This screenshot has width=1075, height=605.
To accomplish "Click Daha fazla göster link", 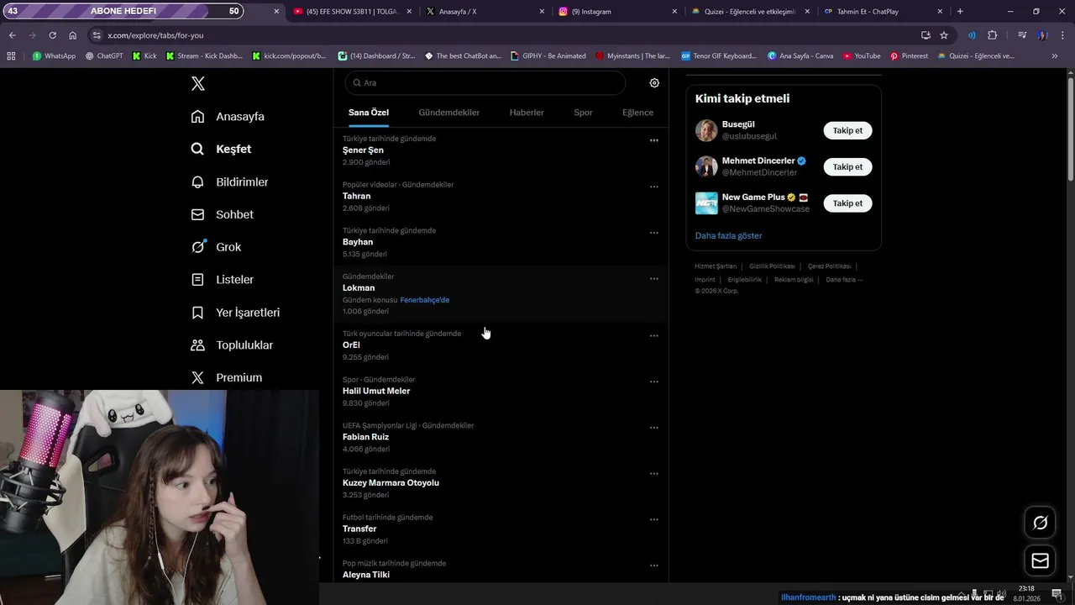I will tap(728, 236).
